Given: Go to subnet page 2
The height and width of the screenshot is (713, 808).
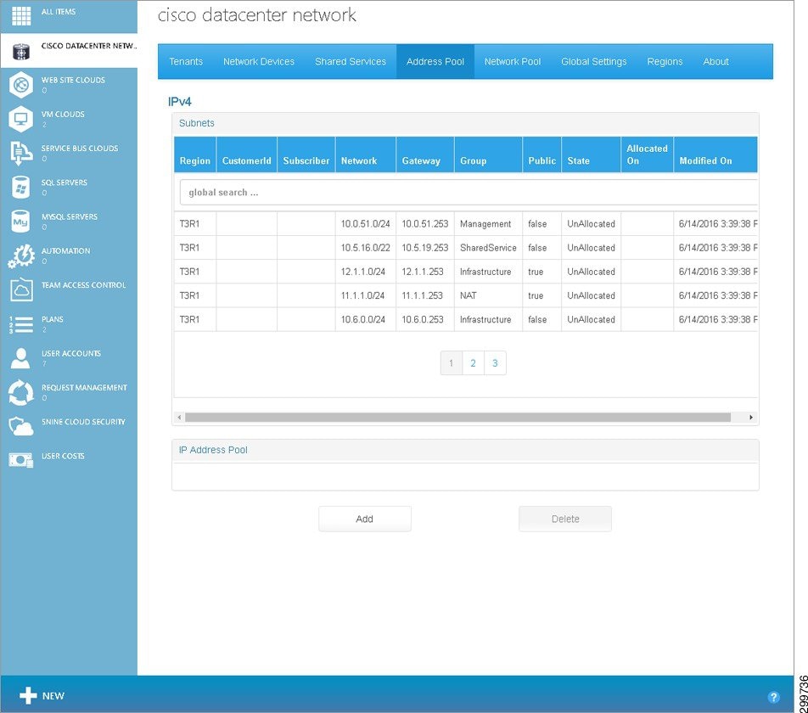Looking at the screenshot, I should click(473, 363).
